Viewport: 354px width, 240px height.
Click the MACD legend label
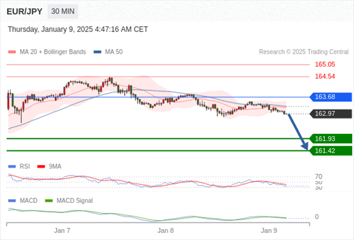[29, 201]
